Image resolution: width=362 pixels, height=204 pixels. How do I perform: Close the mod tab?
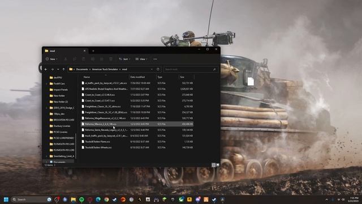[x=84, y=51]
